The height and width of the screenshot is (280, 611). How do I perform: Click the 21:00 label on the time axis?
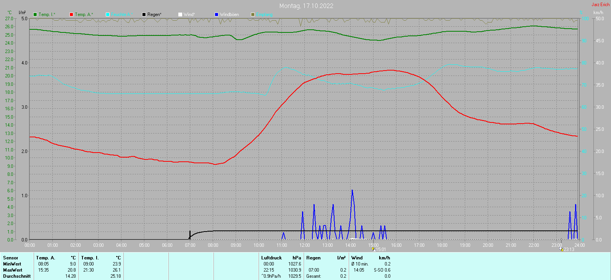coord(511,245)
